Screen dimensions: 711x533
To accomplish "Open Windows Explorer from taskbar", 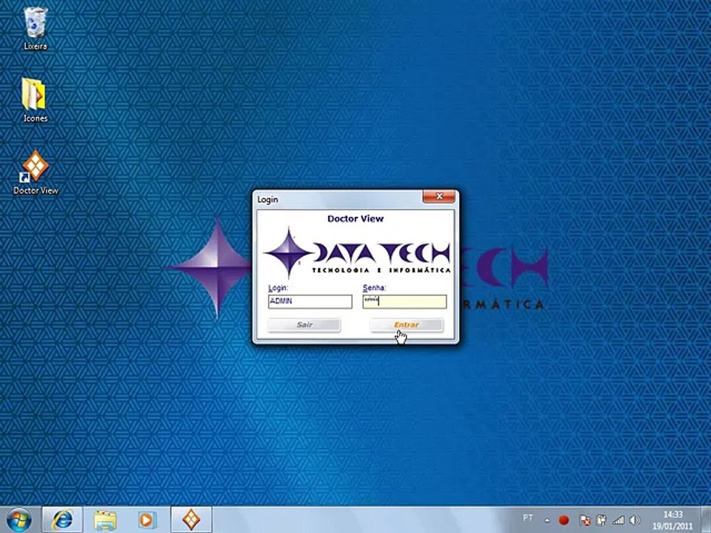I will tap(105, 520).
